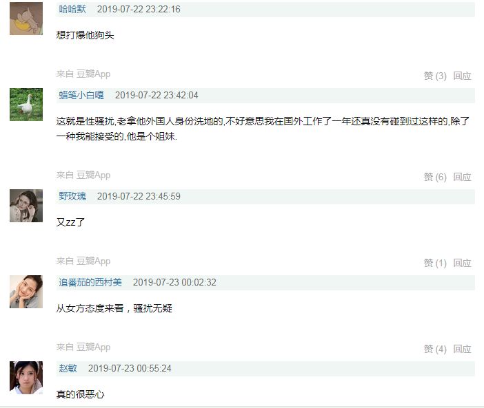Visit 赵敏 username link
Image resolution: width=484 pixels, height=408 pixels.
(68, 368)
